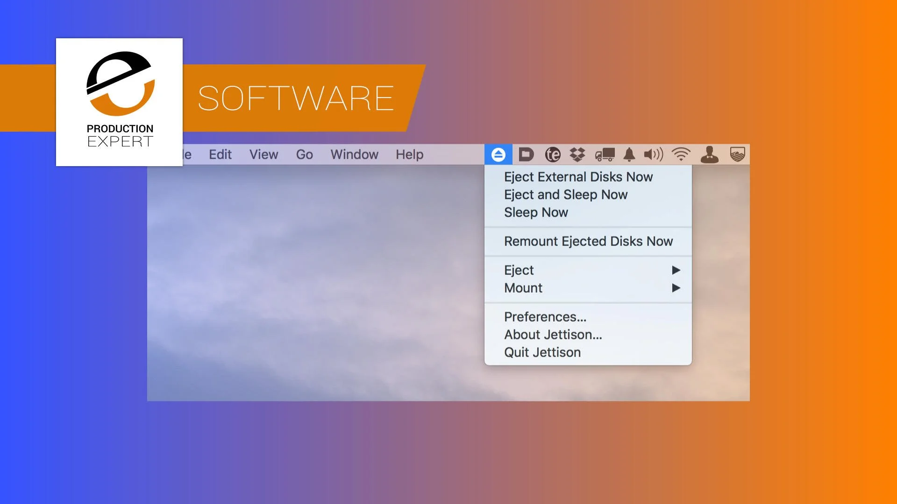
Task: Choose Sleep Now from the menu
Action: coord(536,212)
